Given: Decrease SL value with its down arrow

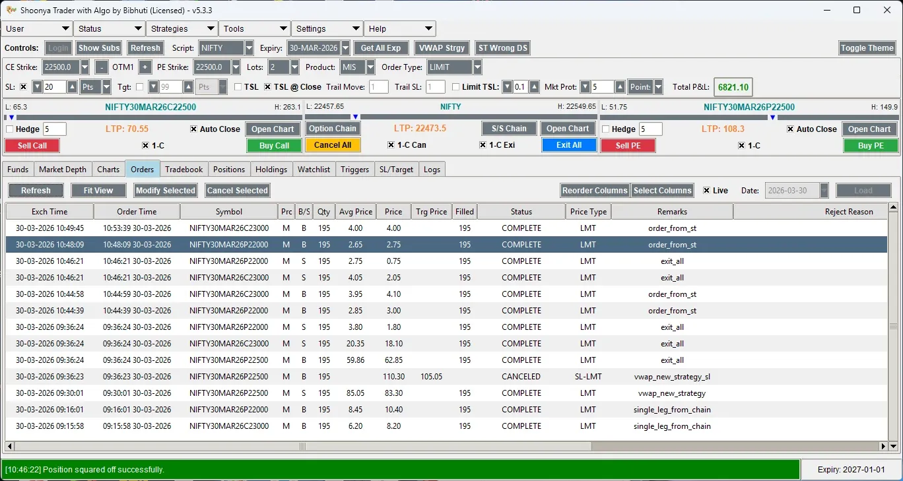Looking at the screenshot, I should [x=38, y=87].
